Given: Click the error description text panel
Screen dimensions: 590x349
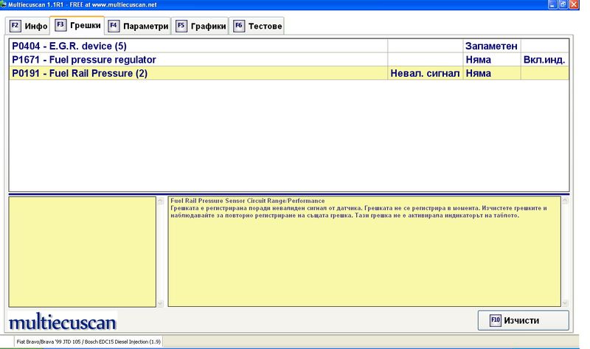Looking at the screenshot, I should pos(368,252).
